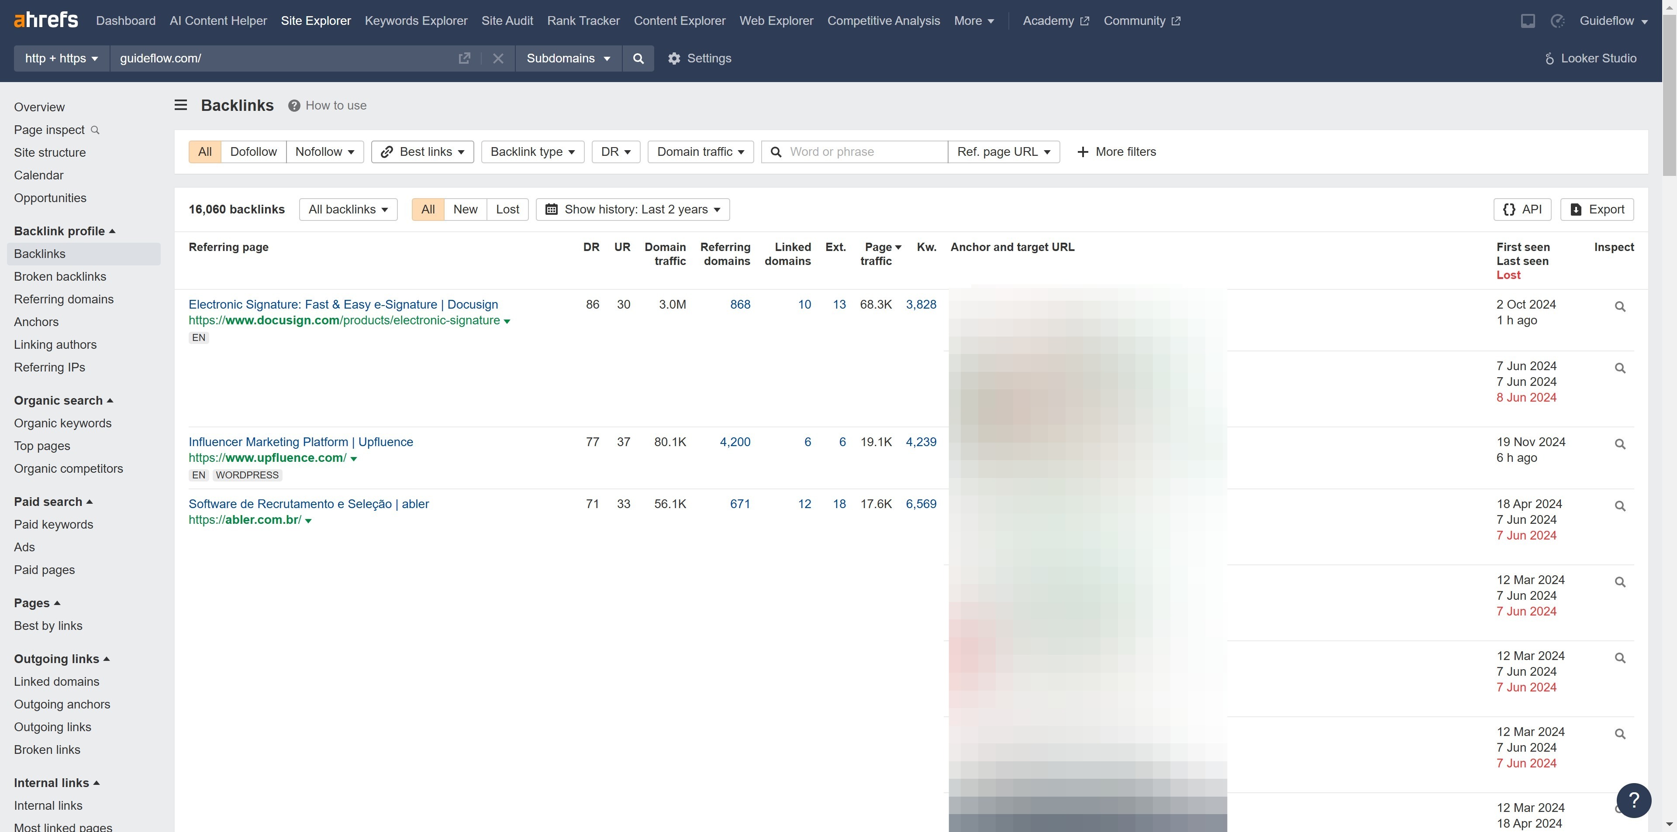Open Keywords Explorer in top menu
This screenshot has height=832, width=1677.
[416, 21]
